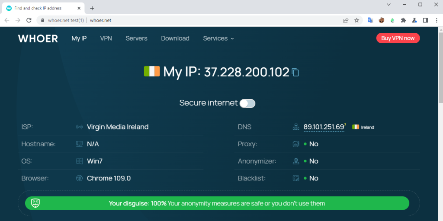Click the Ireland country label by DNS

(x=368, y=127)
